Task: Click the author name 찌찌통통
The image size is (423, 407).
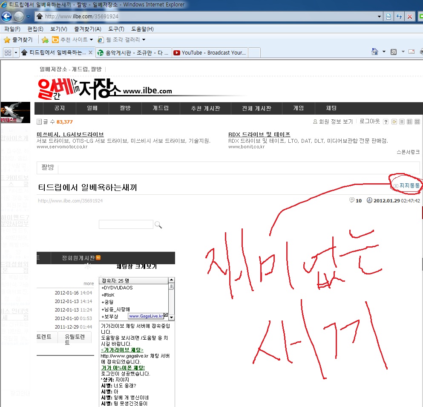Action: coord(409,185)
